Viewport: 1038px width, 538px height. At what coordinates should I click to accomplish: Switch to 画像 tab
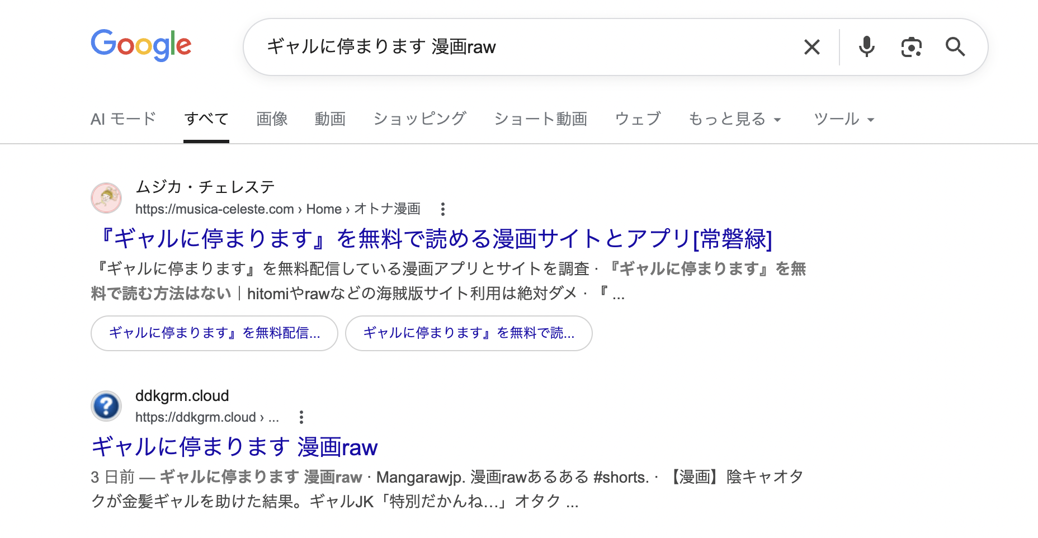pos(272,119)
